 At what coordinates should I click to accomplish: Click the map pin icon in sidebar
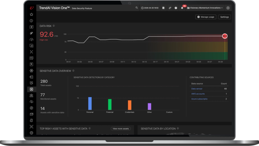31,27
